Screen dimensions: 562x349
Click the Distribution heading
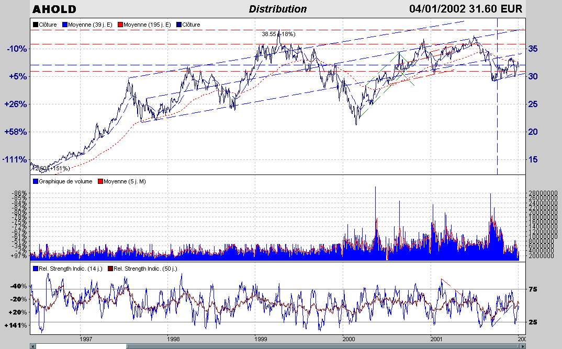[x=278, y=9]
